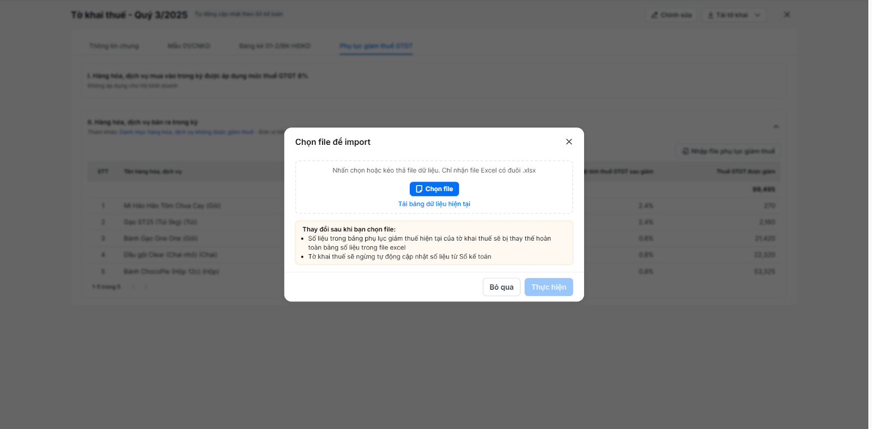
Task: Click the import icon on Nhập file phụ lục giảm thuế
Action: tap(685, 151)
